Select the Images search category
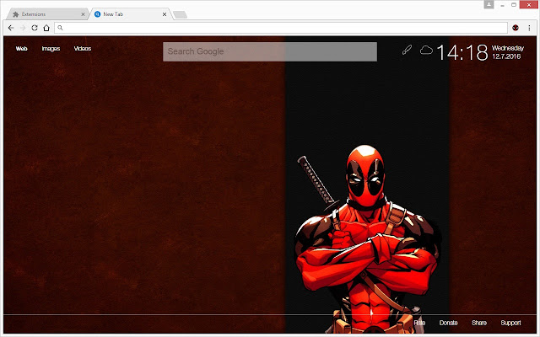Viewport: 540px width, 337px height. click(51, 49)
